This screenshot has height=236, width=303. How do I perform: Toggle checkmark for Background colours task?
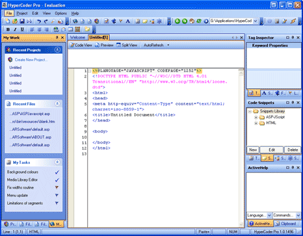(57, 172)
